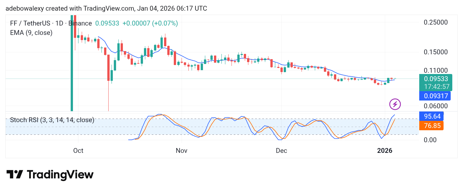Viewport: 463px width, 191px height.
Task: Click the orange 76.85 Stoch RSI label
Action: click(432, 125)
